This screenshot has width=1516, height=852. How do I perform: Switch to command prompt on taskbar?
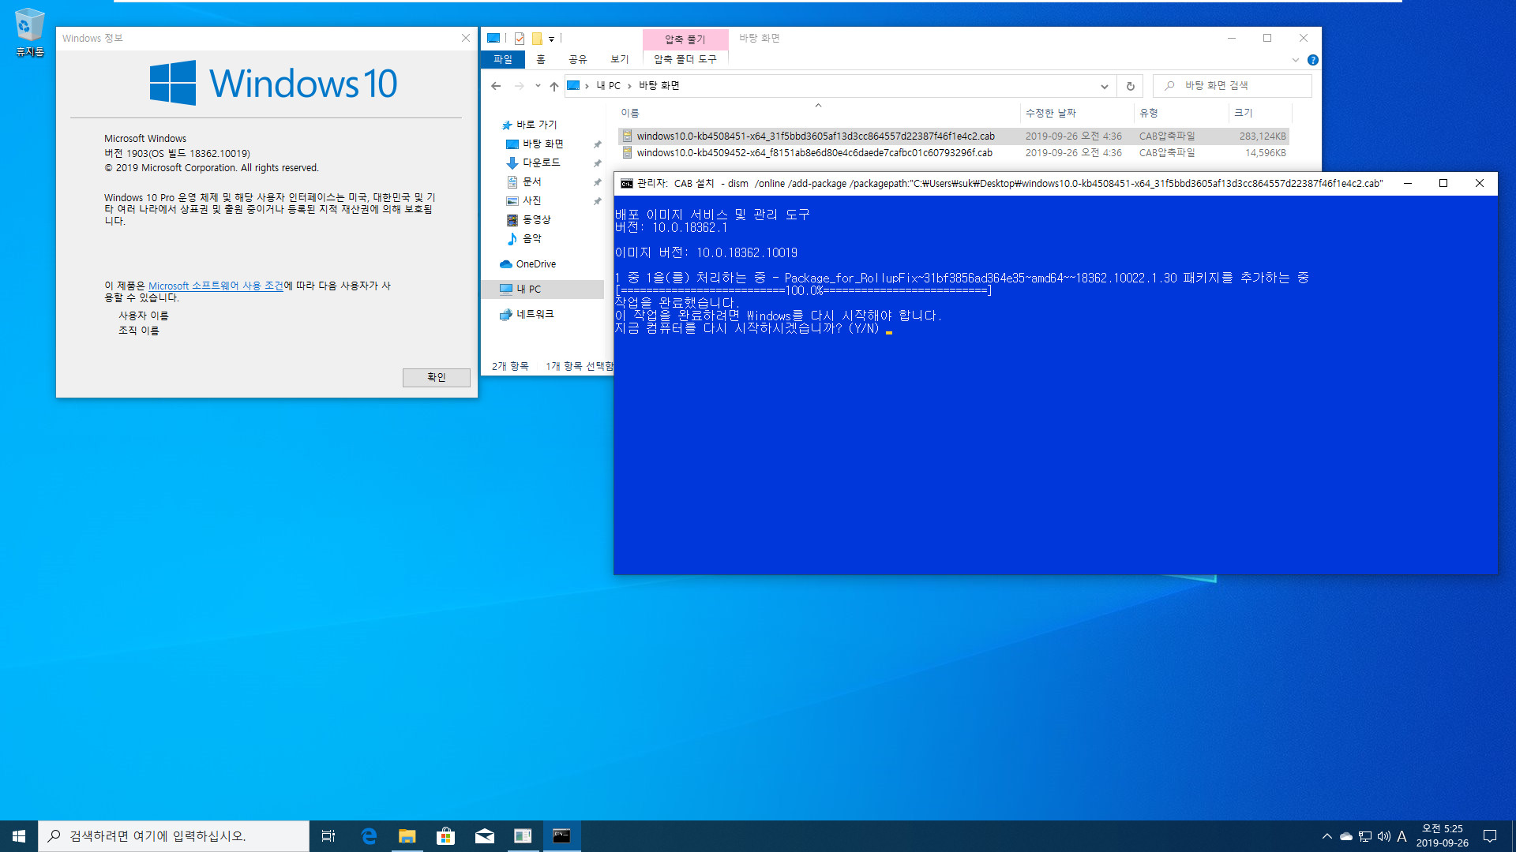click(561, 836)
